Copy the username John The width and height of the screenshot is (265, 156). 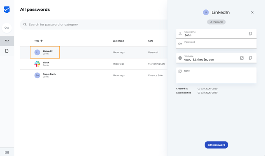click(x=250, y=34)
